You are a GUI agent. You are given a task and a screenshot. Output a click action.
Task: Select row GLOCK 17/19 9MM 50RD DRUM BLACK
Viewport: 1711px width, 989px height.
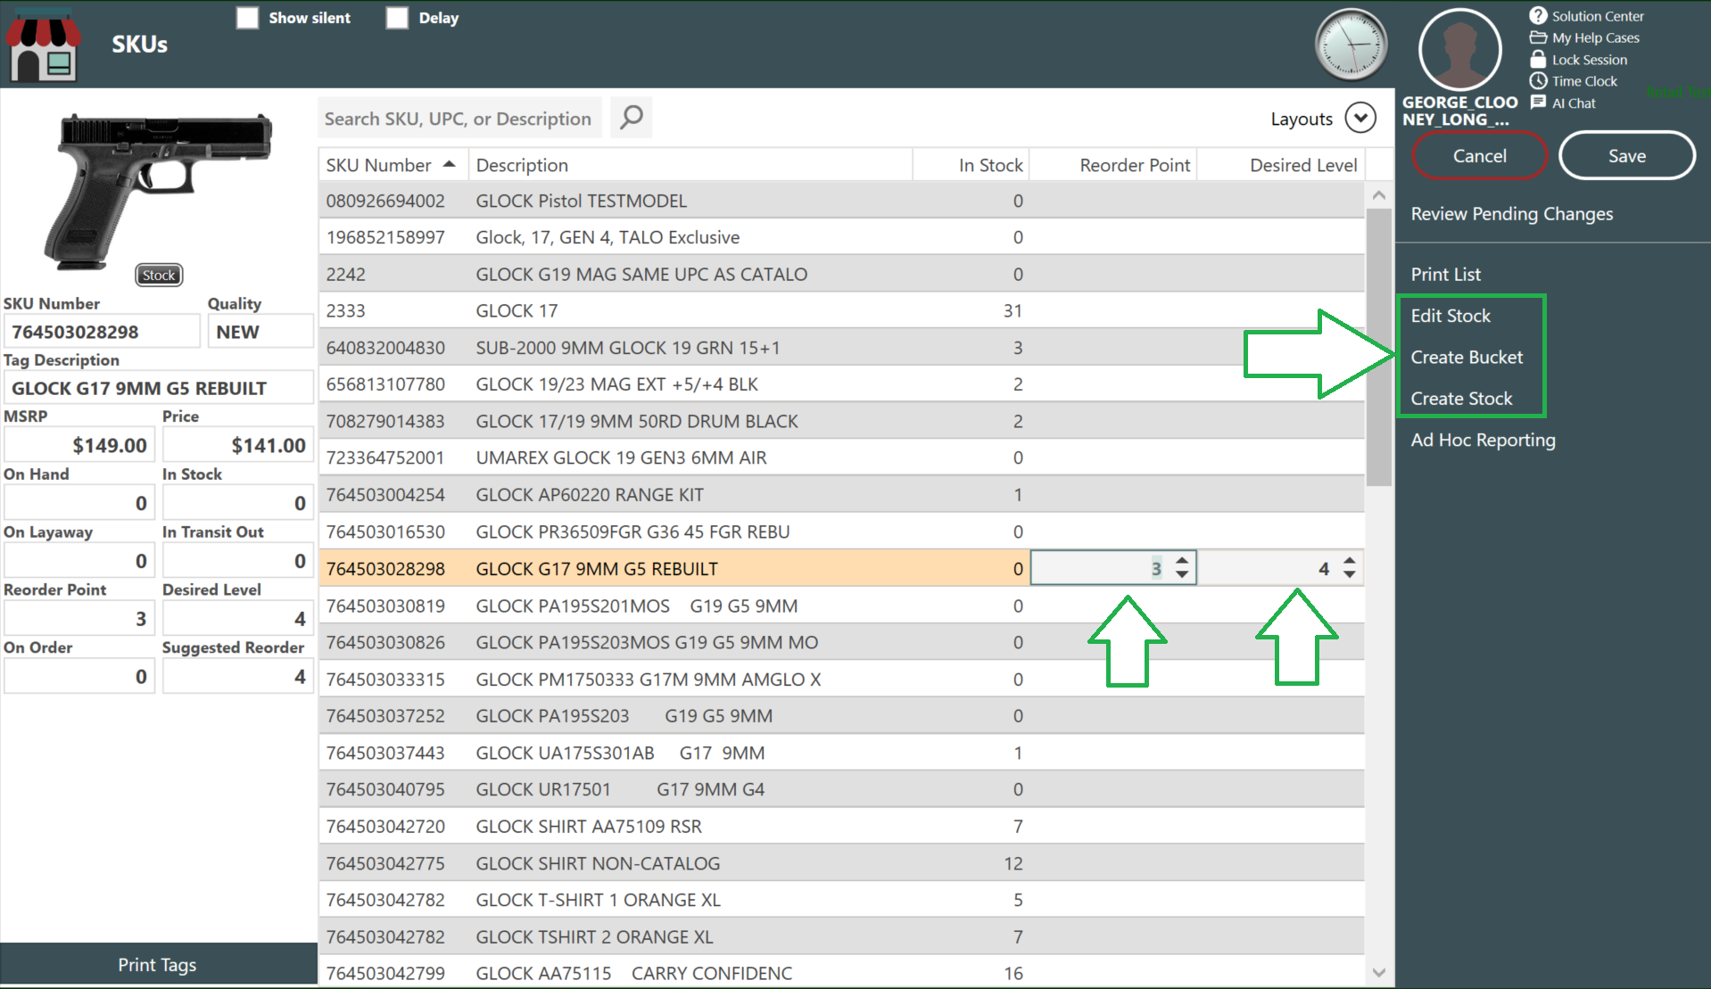(x=841, y=421)
